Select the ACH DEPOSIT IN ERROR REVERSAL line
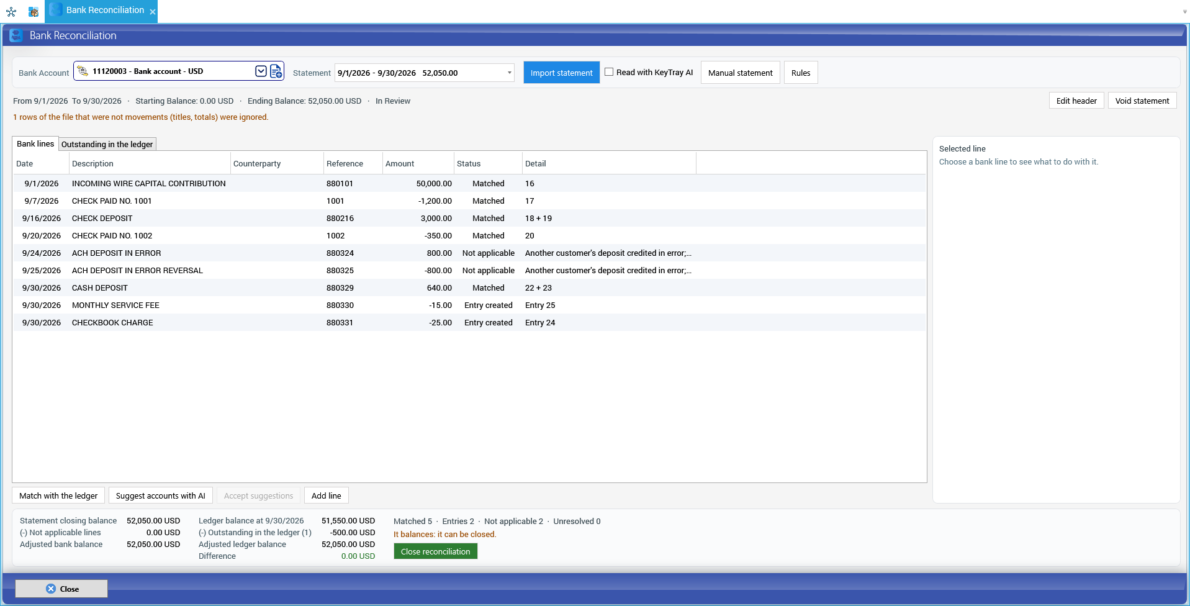 [x=469, y=270]
